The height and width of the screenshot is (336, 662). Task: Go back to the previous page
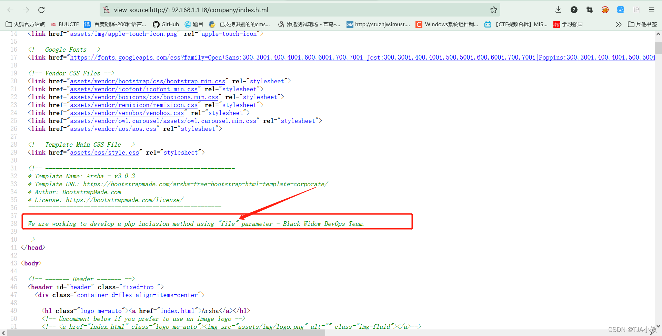[10, 10]
